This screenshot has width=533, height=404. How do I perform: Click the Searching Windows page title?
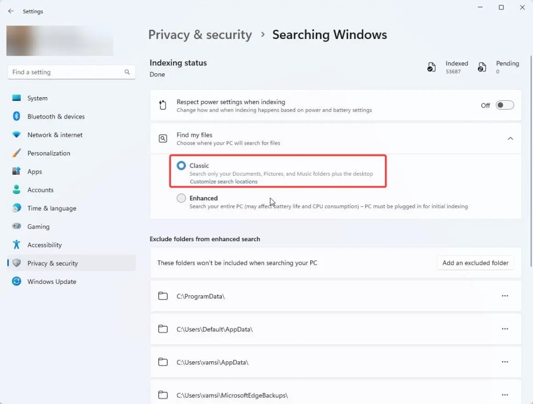329,35
